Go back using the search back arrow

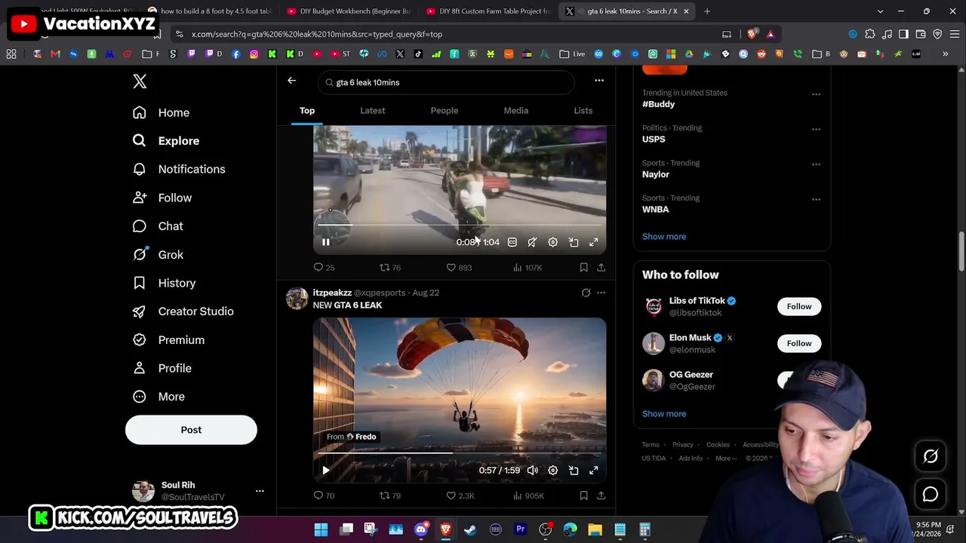[292, 81]
